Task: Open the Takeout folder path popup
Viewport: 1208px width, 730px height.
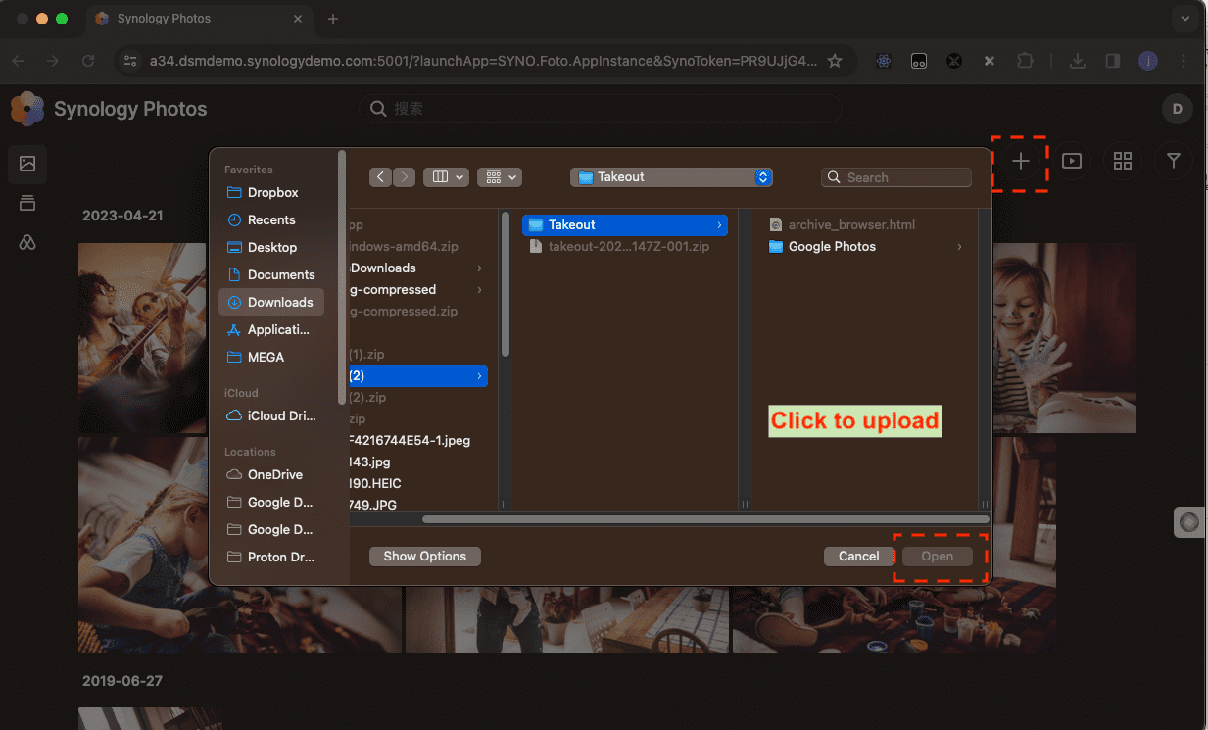Action: (671, 177)
